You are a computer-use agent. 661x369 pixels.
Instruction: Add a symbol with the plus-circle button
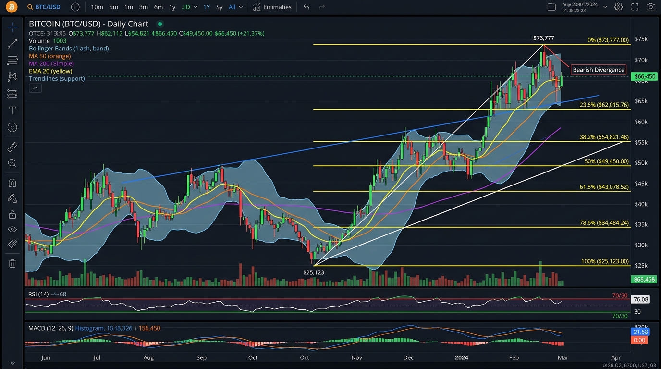coord(75,7)
